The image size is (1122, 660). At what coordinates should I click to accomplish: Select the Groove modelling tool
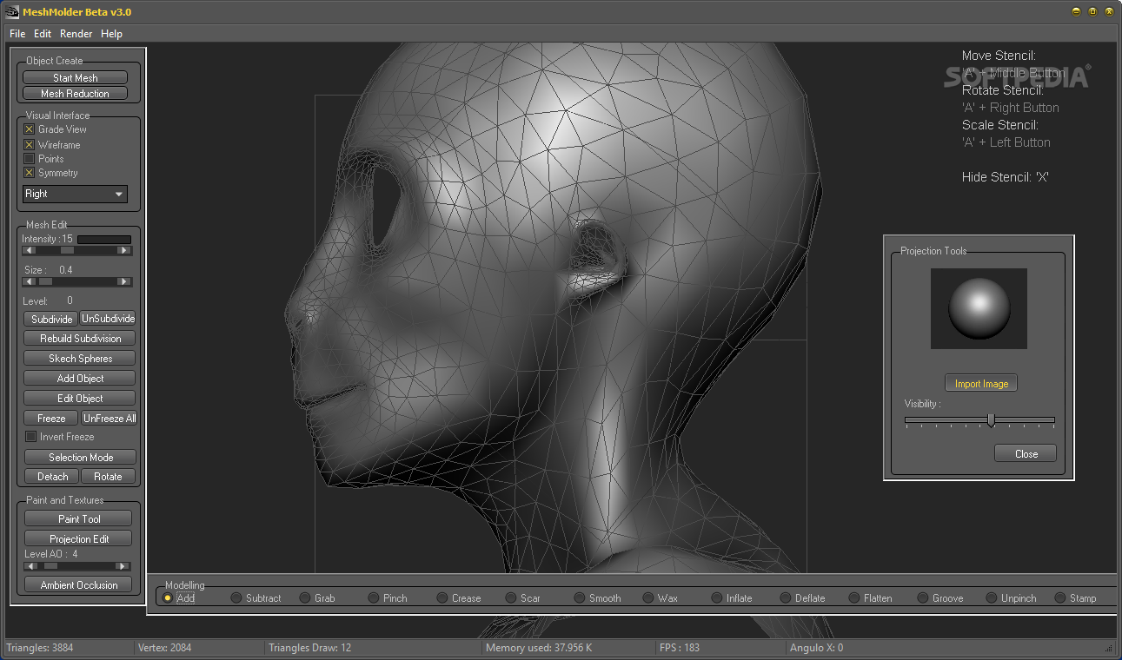(x=923, y=597)
